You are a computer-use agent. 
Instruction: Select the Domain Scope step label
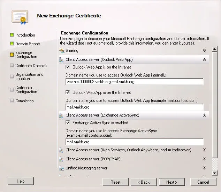click(x=28, y=44)
